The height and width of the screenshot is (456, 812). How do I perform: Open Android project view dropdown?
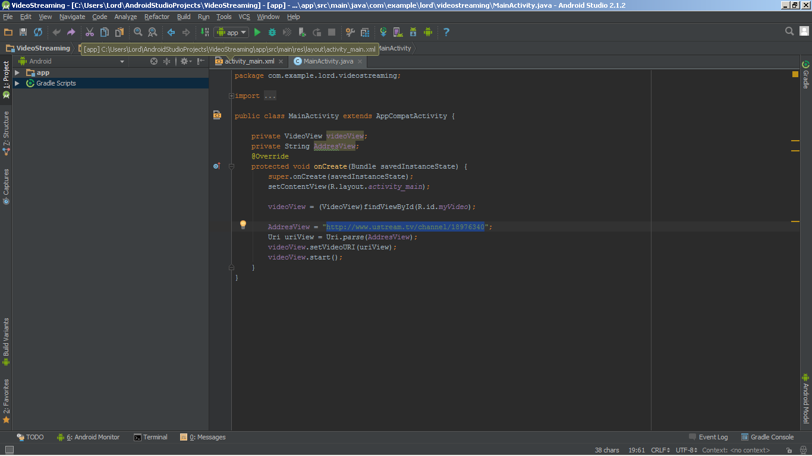pos(71,61)
